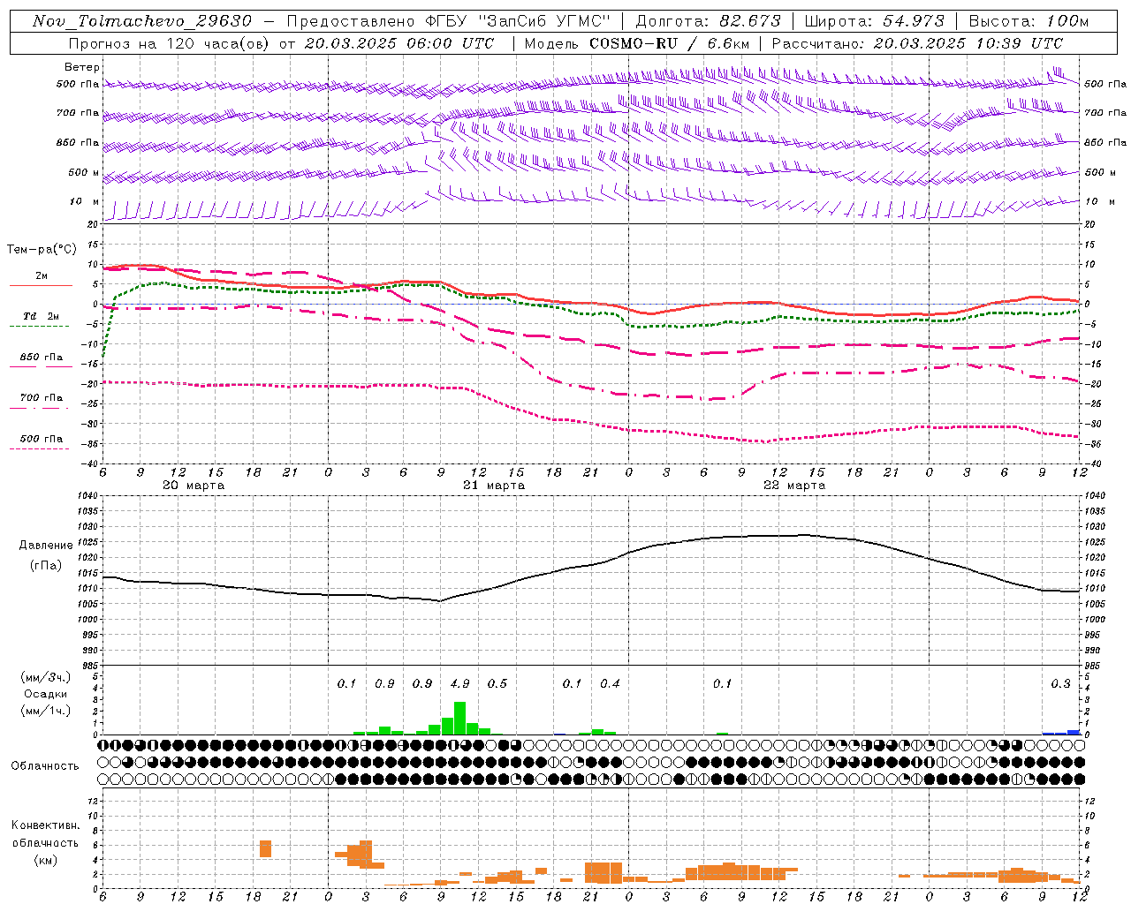Click the Модель COSMO-RU / 6.6км text
Viewport: 1131px width, 904px height.
[x=637, y=43]
